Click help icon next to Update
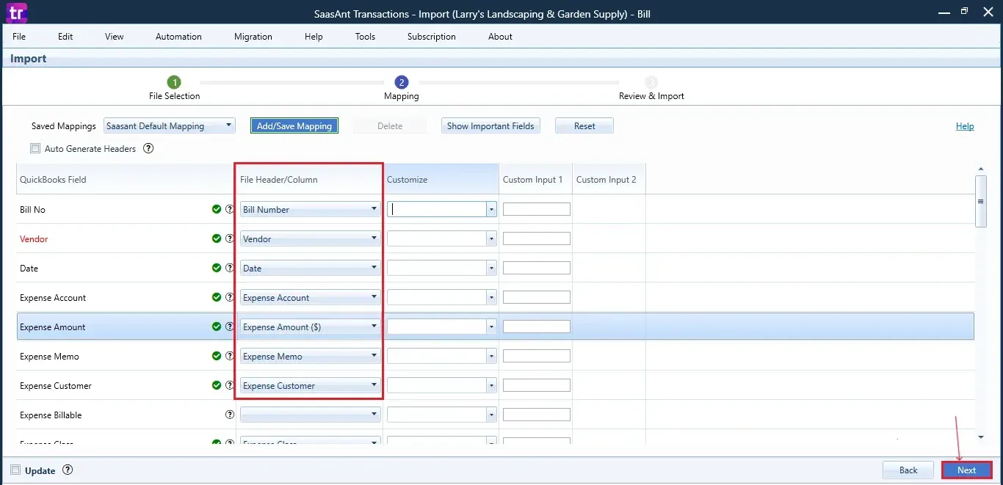Screen dimensions: 1003x485 [68, 470]
